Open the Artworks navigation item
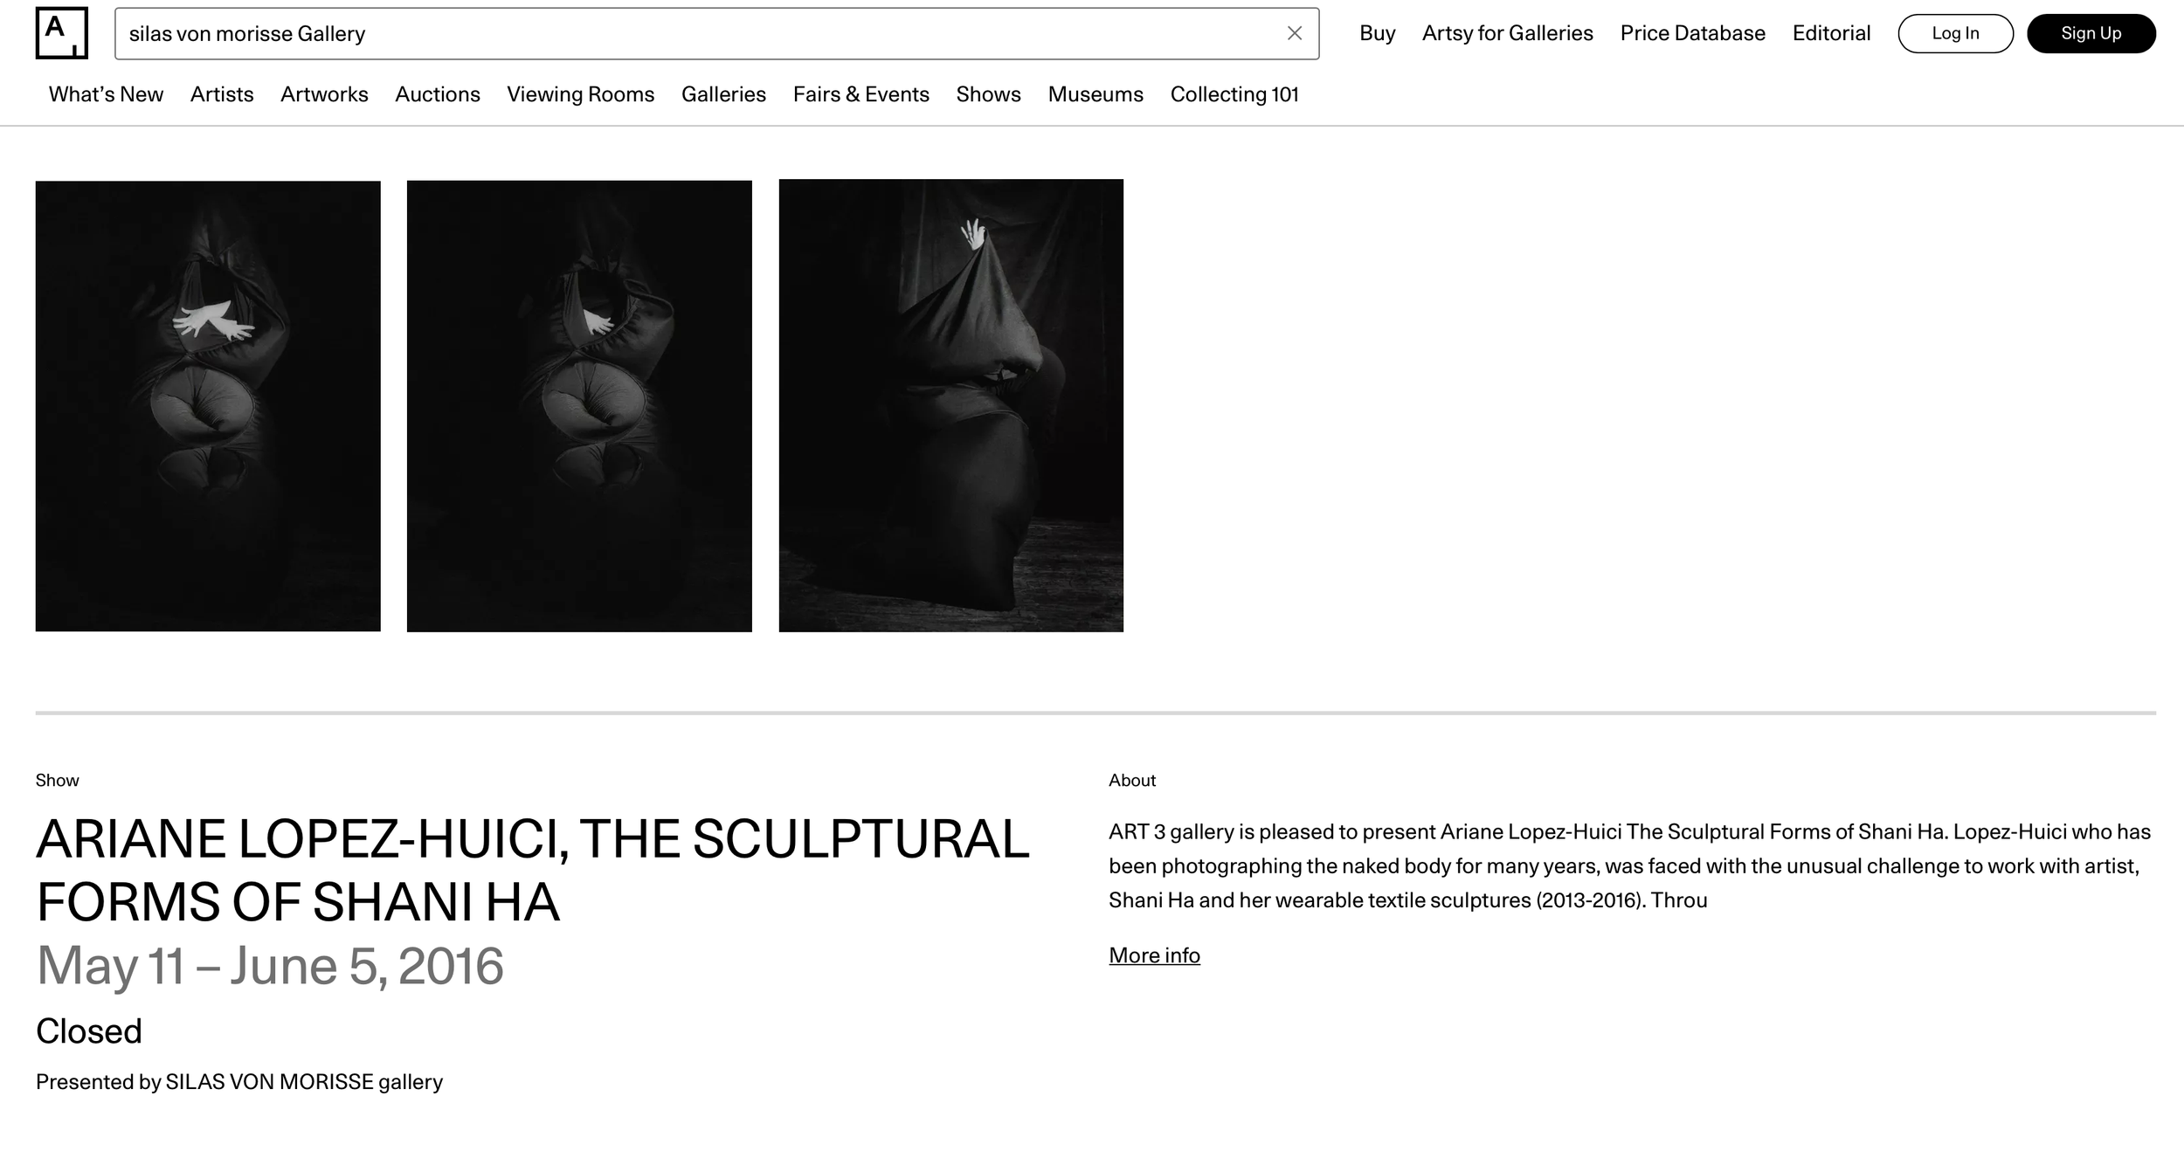The height and width of the screenshot is (1151, 2184). pos(324,94)
